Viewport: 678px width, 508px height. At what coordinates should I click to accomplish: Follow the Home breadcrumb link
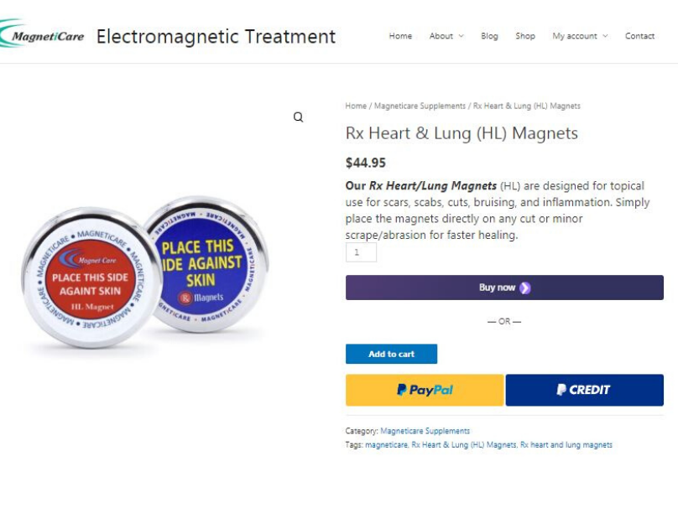356,106
